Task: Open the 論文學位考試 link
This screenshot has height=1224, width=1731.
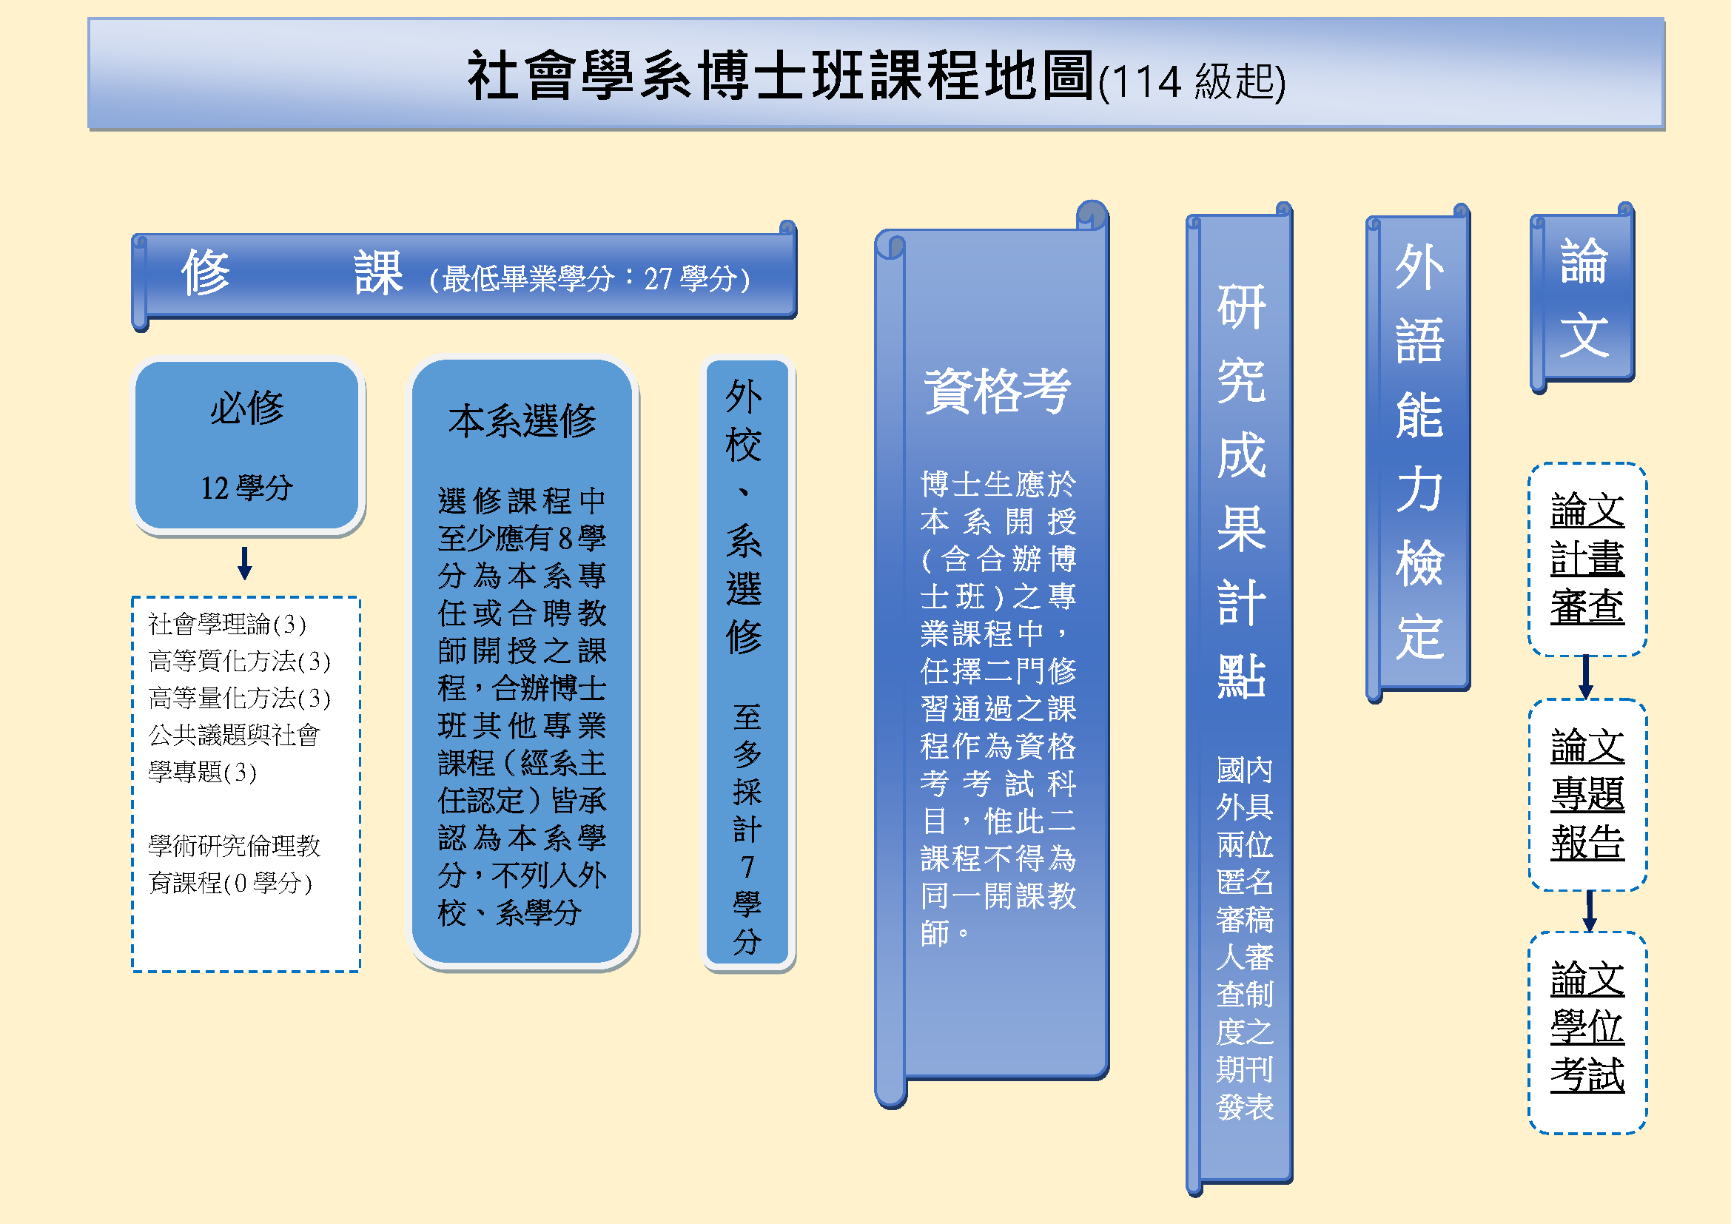Action: pos(1587,1027)
